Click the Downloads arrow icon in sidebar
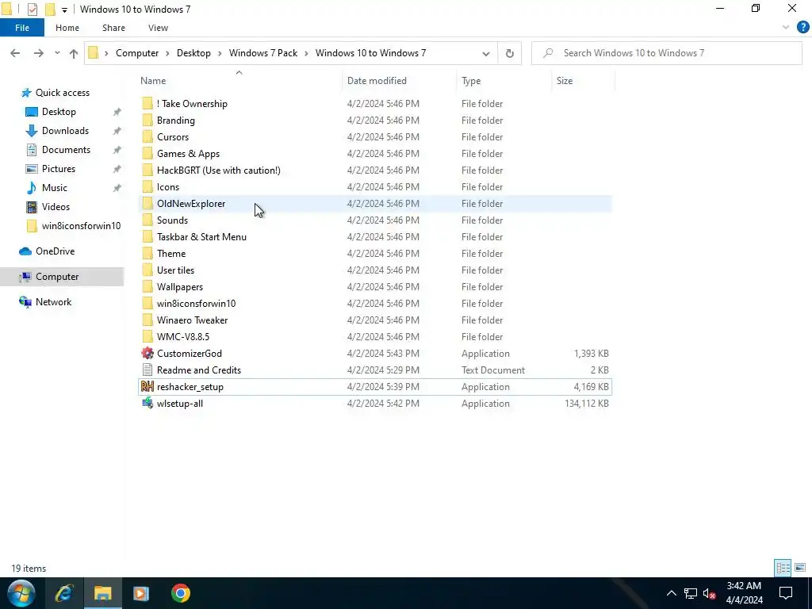This screenshot has width=812, height=609. (32, 131)
